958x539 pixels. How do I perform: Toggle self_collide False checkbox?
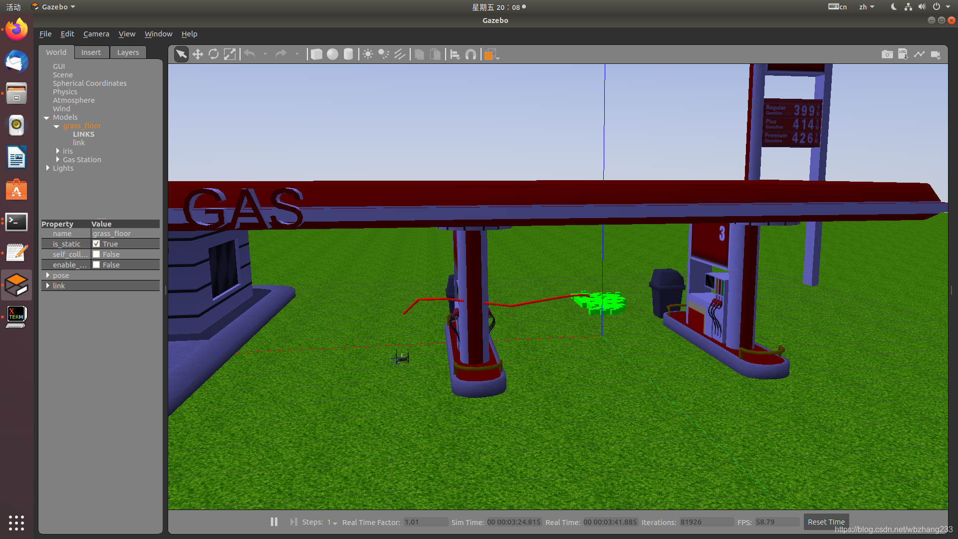96,254
